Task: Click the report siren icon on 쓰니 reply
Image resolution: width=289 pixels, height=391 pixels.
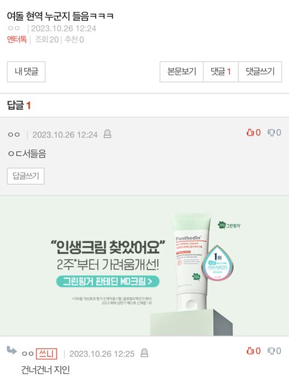Action: [x=144, y=352]
